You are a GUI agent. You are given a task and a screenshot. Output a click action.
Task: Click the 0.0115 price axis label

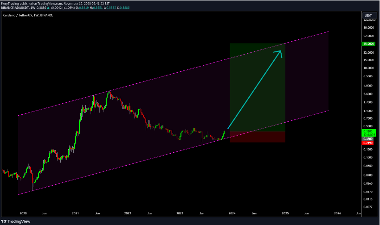pos(368,199)
